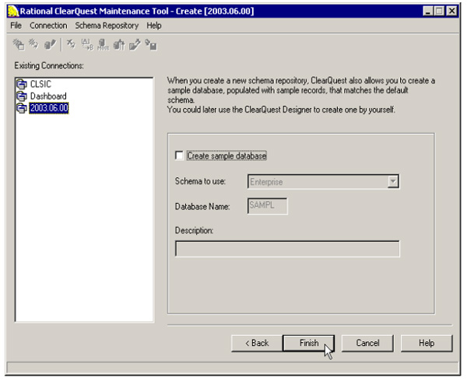The image size is (467, 381).
Task: Click the Schema to use field showing Enterprise
Action: (x=323, y=181)
